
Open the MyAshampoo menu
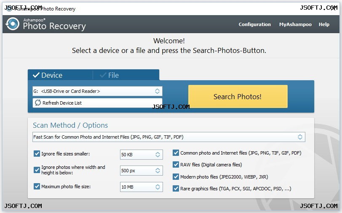coord(295,24)
